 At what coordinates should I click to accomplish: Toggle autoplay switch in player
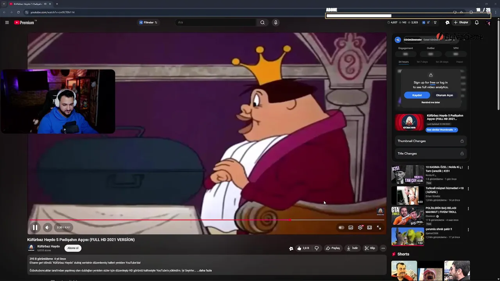tap(341, 228)
